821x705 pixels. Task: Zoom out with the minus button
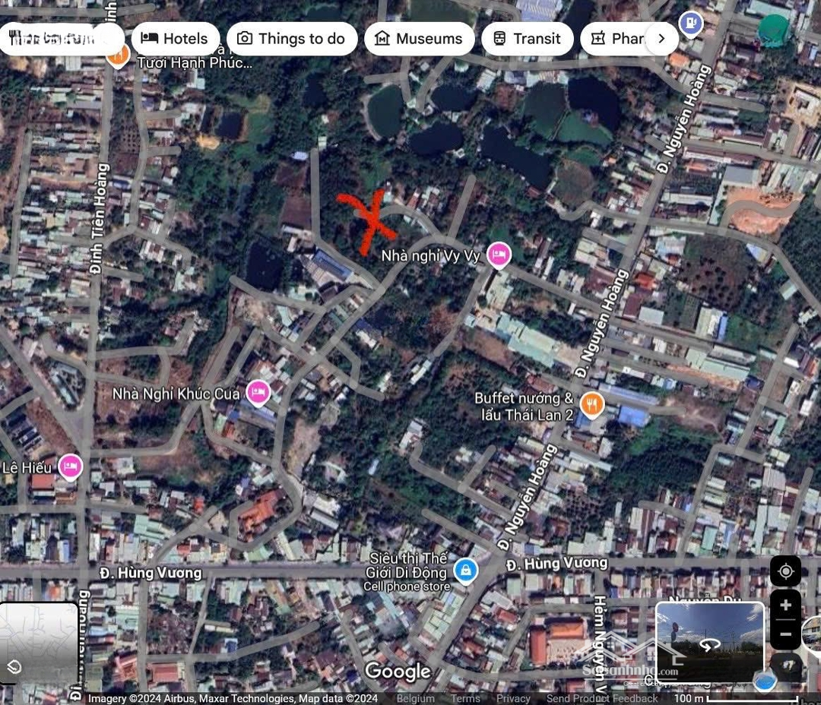tap(785, 634)
